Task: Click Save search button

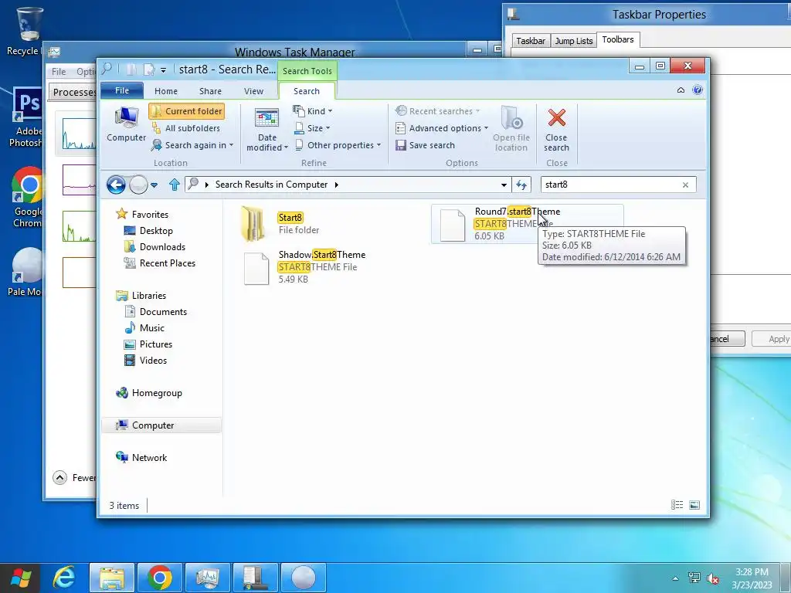Action: point(426,145)
